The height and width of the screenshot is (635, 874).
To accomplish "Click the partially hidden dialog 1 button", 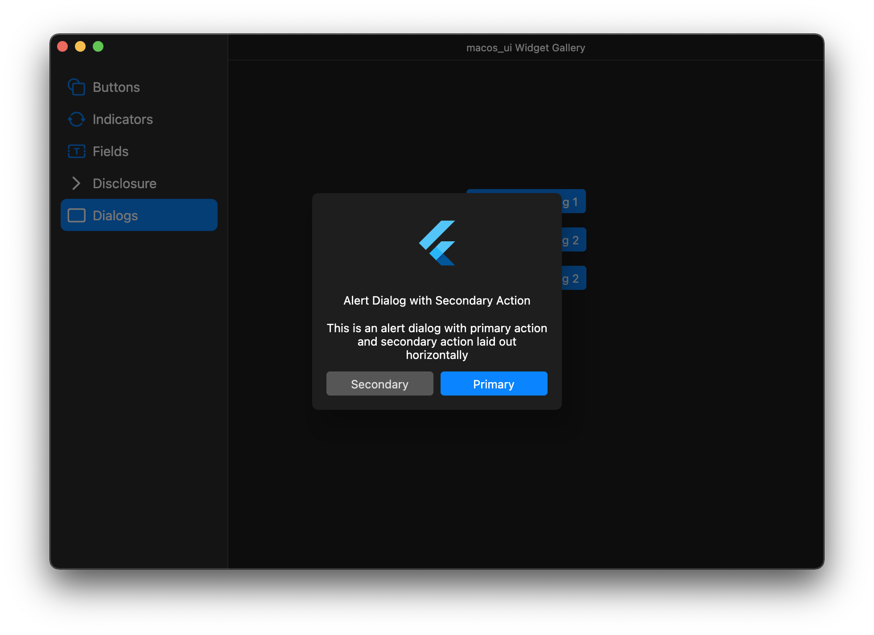I will (573, 202).
